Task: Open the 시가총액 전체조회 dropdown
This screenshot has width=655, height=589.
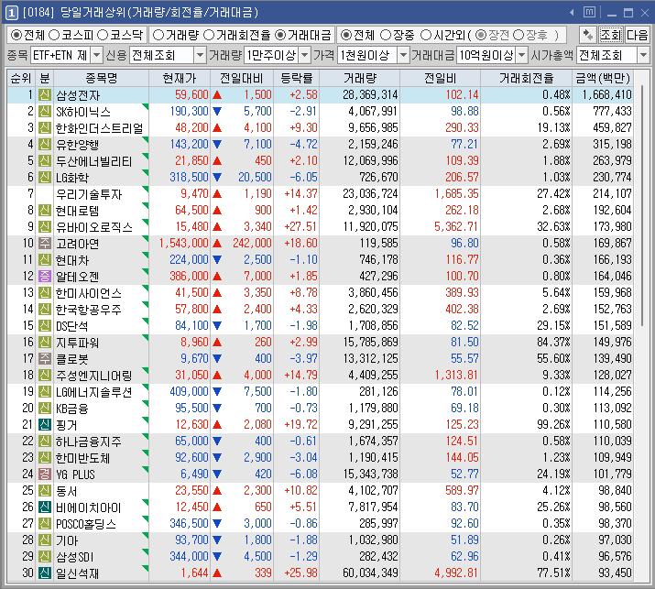Action: click(643, 55)
